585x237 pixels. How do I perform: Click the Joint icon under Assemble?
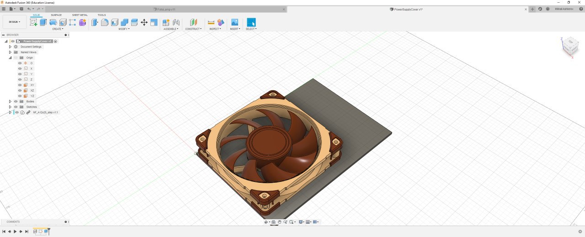(x=176, y=22)
